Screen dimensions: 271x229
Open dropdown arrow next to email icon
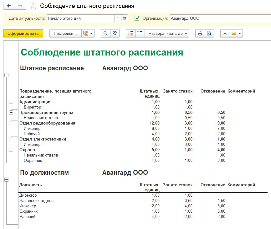click(x=240, y=34)
